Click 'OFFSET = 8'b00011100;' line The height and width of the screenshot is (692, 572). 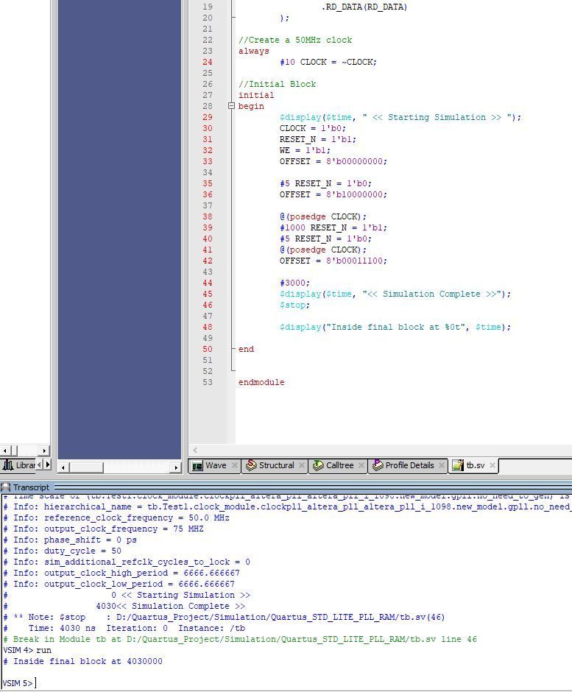[333, 261]
